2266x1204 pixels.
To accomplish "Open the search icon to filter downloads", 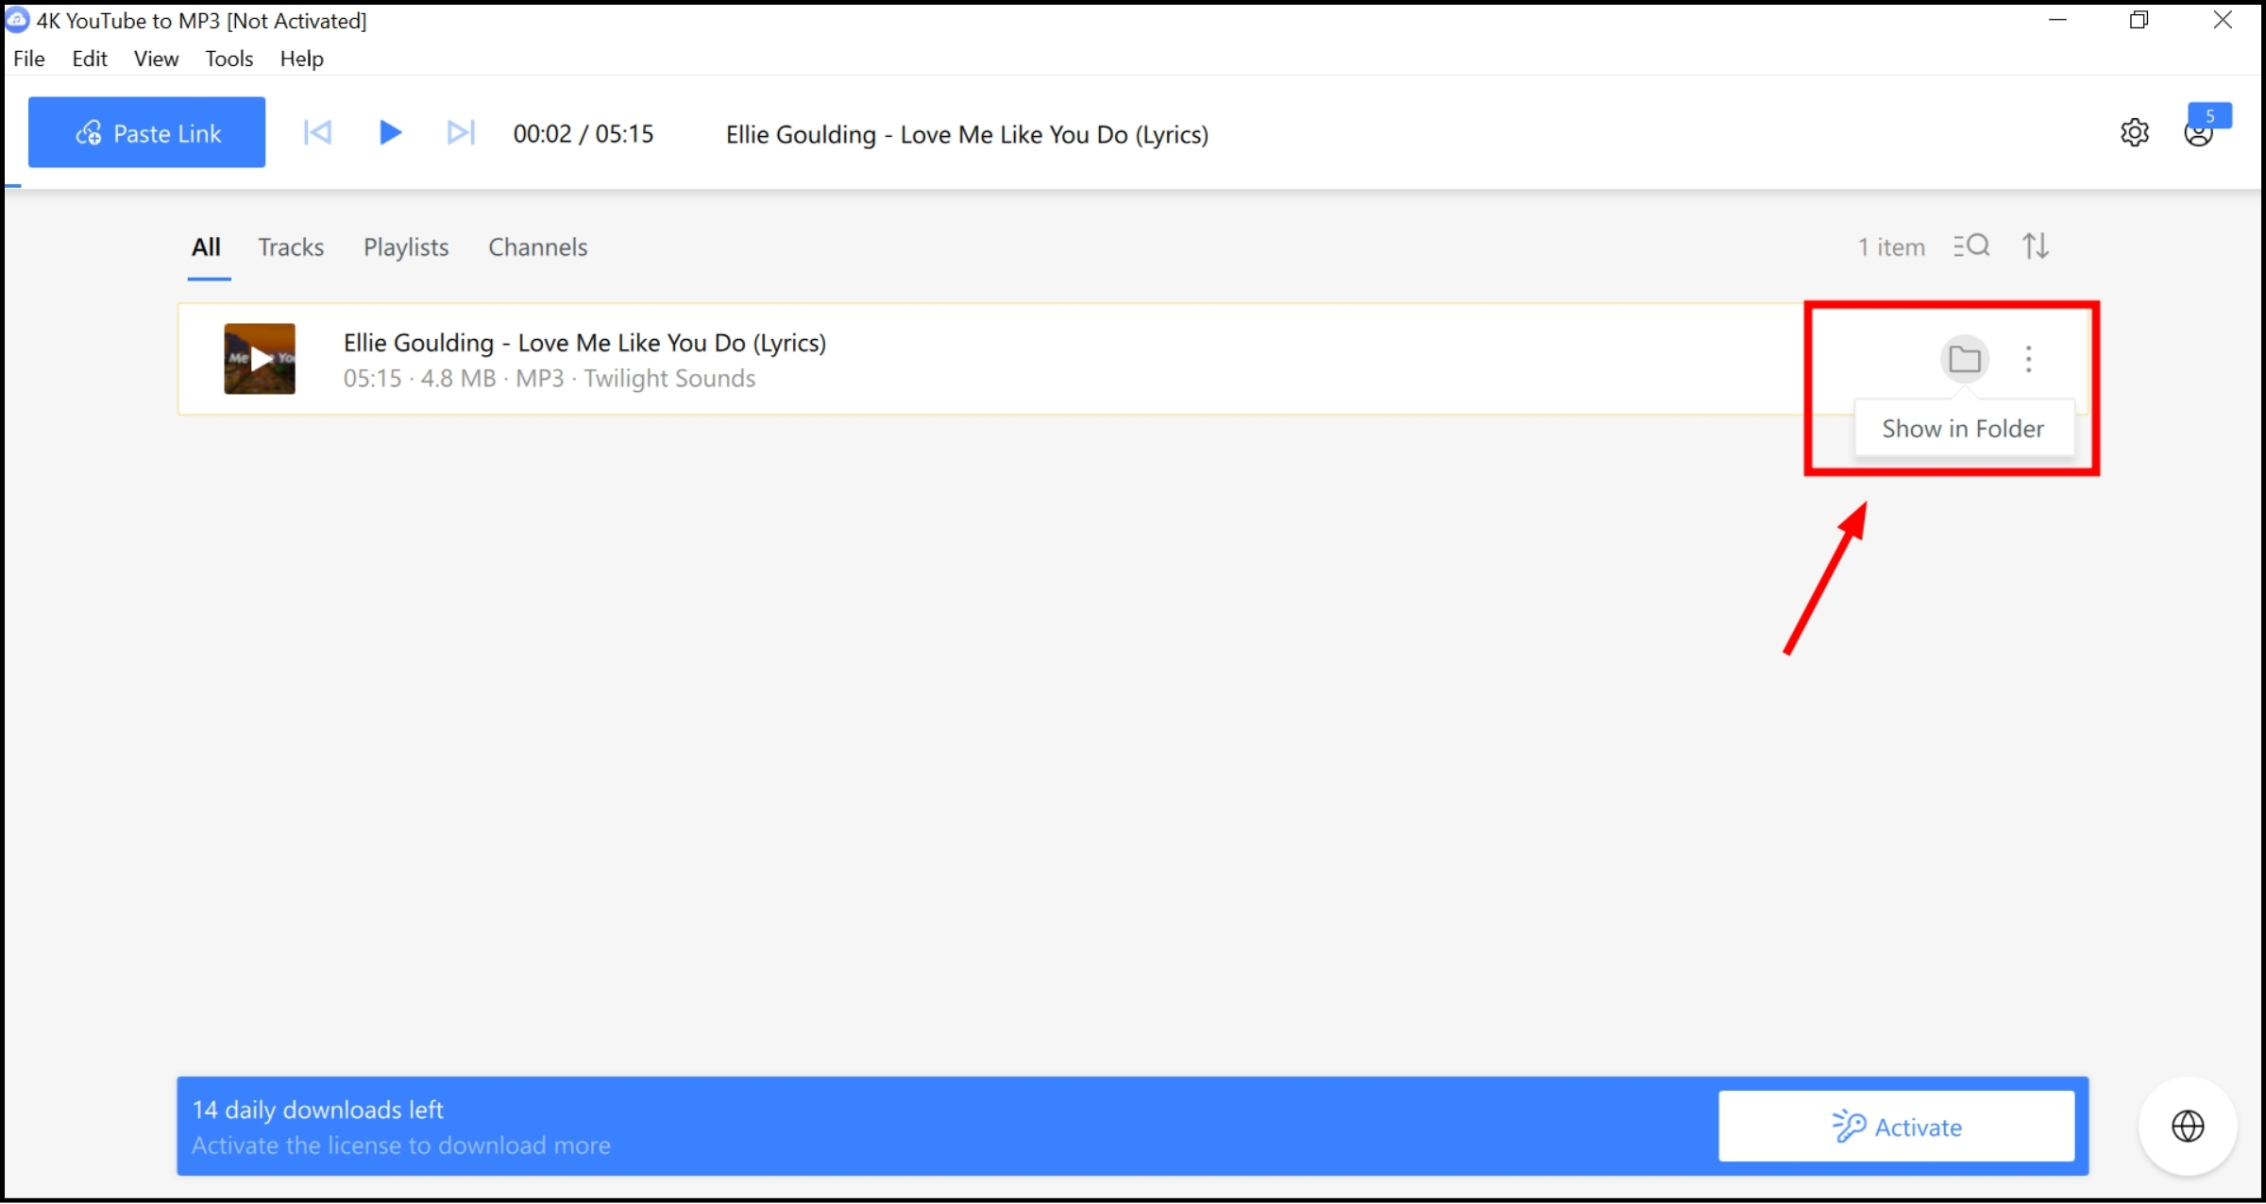I will click(1971, 246).
